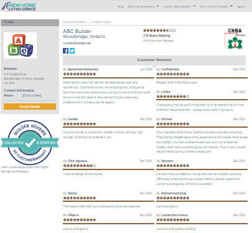The image size is (252, 233).
Task: Click Larisa's review star rating
Action: click(173, 97)
